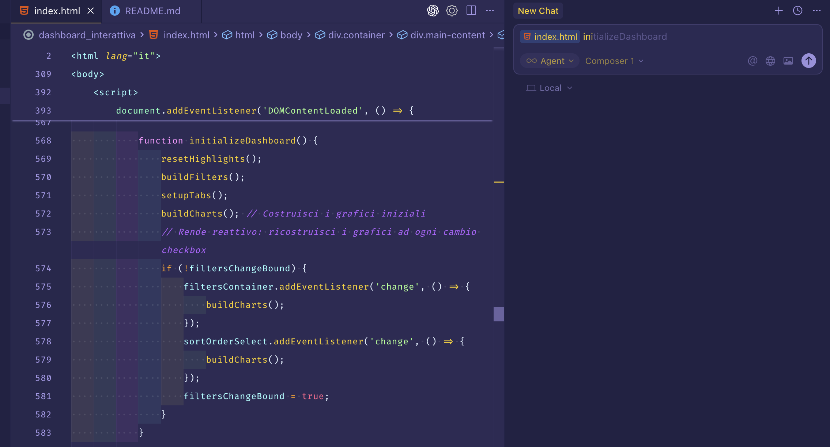
Task: Start a new chat with the plus icon
Action: point(779,11)
